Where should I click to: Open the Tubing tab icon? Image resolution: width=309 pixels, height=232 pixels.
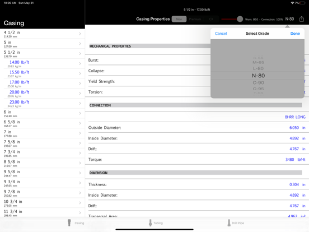151,222
